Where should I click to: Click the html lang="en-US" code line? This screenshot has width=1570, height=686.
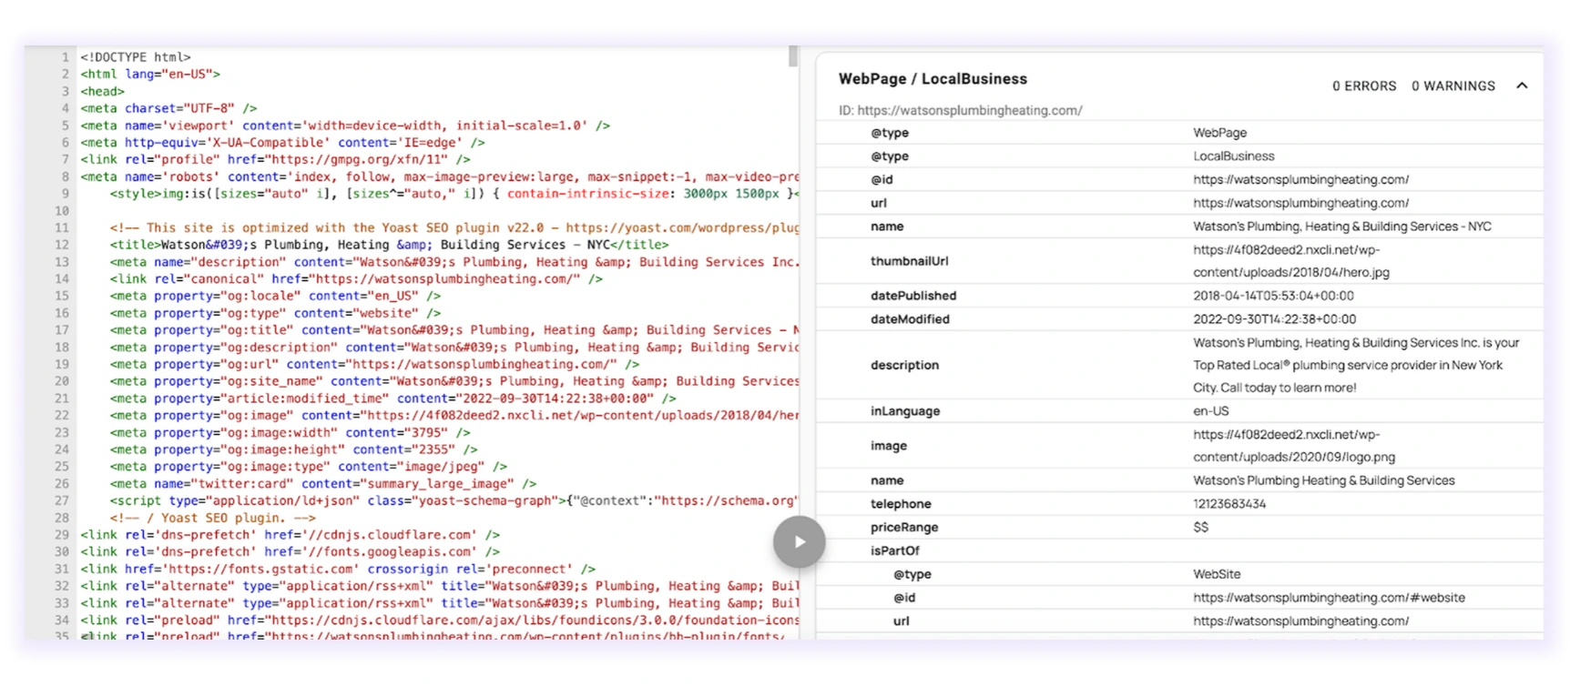[150, 75]
